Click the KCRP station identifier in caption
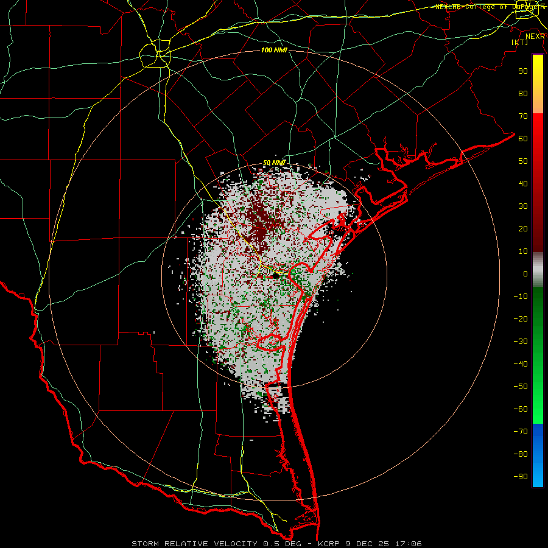548x548 pixels. tap(329, 544)
